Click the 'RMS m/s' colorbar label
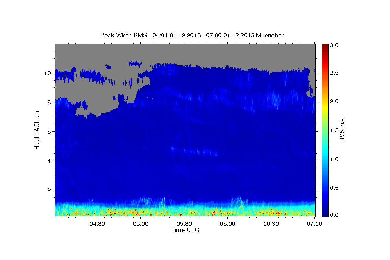 (342, 130)
